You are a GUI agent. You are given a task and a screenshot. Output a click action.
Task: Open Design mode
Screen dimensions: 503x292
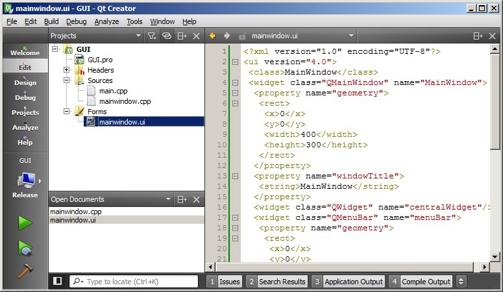(x=25, y=81)
